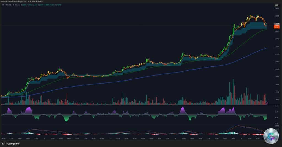This screenshot has width=282, height=147.
Task: Click the TradingView logo in the corner
Action: [x=11, y=143]
